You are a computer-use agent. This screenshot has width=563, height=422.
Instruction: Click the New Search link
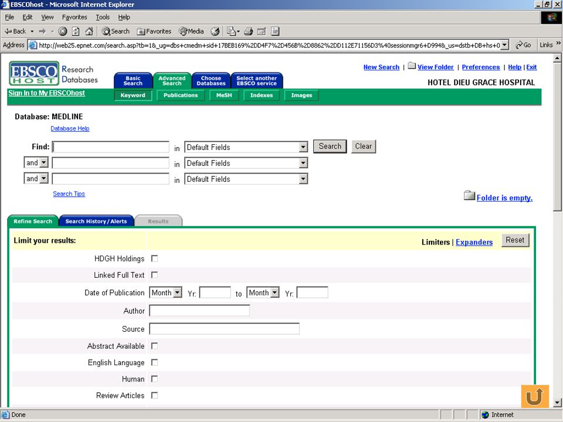click(381, 67)
